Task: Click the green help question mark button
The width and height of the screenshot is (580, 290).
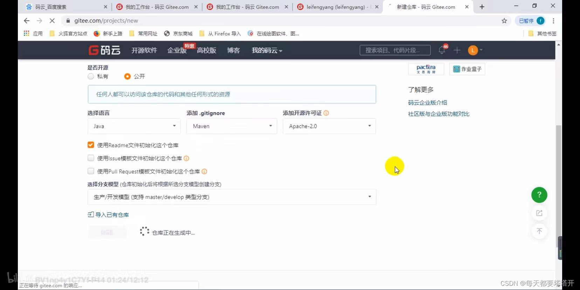Action: 539,195
